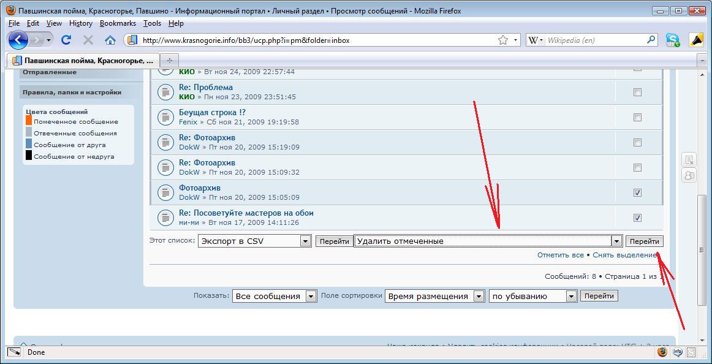The width and height of the screenshot is (712, 364).
Task: Click the browser Back arrow button
Action: click(x=18, y=40)
